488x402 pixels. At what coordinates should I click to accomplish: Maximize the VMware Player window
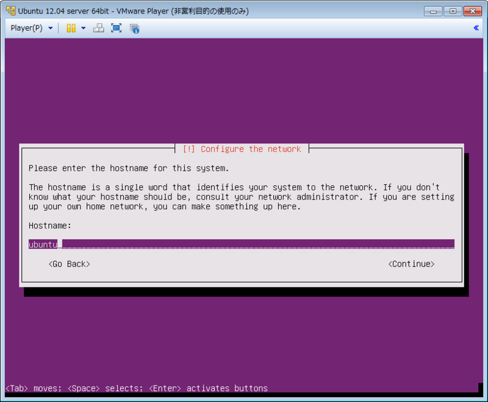pos(453,11)
